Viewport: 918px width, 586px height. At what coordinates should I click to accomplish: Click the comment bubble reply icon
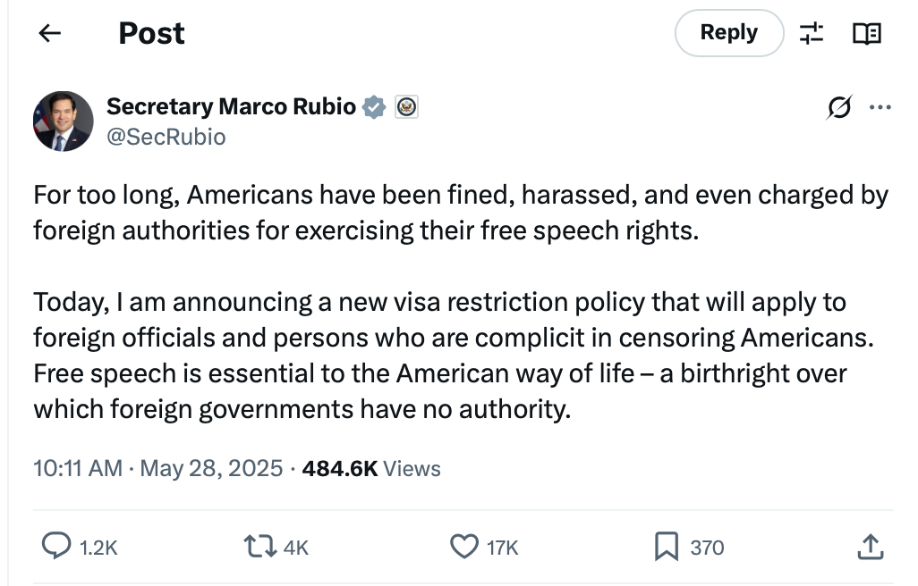tap(57, 547)
